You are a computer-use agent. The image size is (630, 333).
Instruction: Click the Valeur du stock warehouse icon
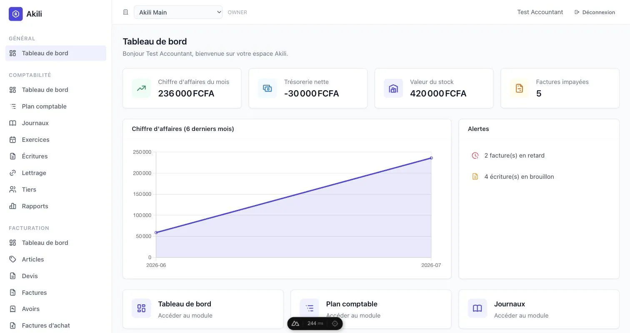click(x=393, y=88)
